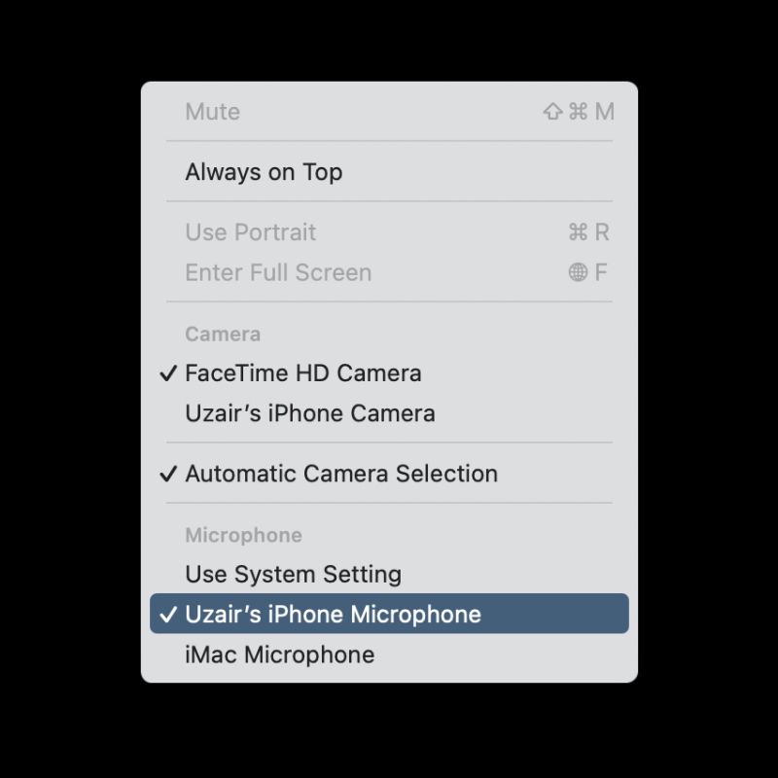Switch the camera to Uzair's iPhone Camera
The height and width of the screenshot is (778, 778).
pyautogui.click(x=310, y=413)
